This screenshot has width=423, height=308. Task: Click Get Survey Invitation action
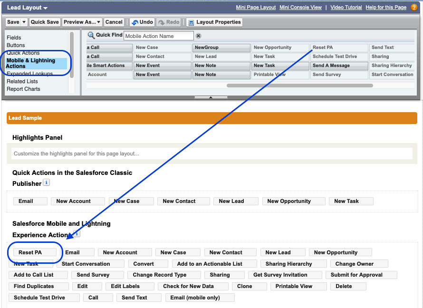[x=285, y=275]
